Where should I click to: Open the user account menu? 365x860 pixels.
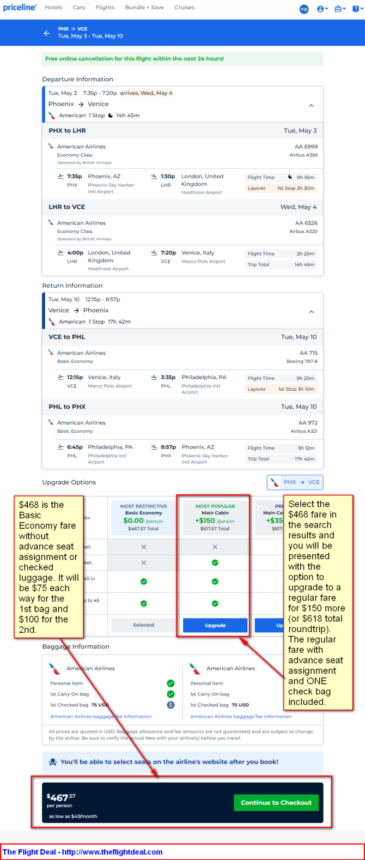(322, 9)
